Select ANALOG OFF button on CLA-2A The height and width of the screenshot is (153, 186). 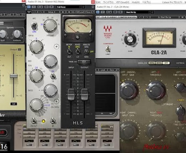coord(166,63)
